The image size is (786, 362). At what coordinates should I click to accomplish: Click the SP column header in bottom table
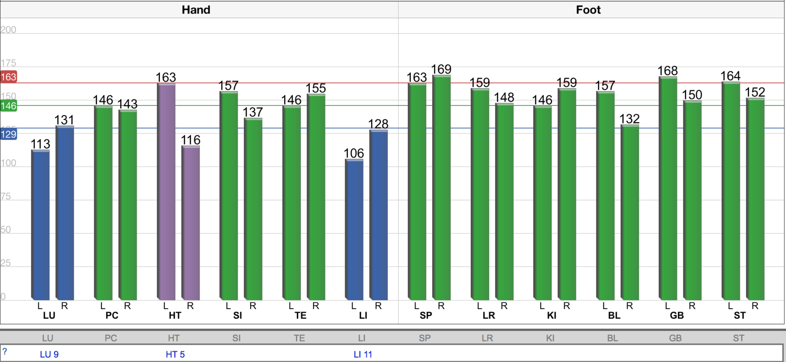pos(424,338)
